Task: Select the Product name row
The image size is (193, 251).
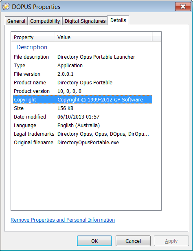Action: (83, 83)
